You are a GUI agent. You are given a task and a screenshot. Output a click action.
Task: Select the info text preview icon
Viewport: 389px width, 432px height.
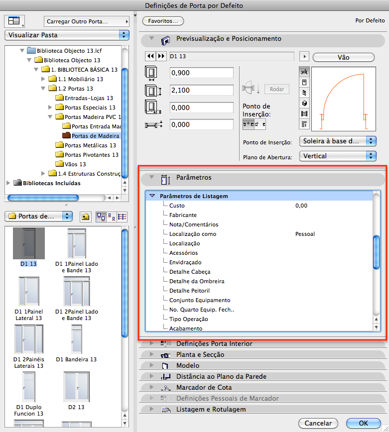[x=304, y=124]
